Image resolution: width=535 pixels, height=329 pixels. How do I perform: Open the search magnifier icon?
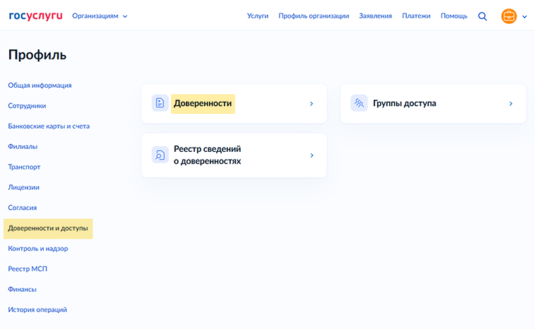point(482,16)
